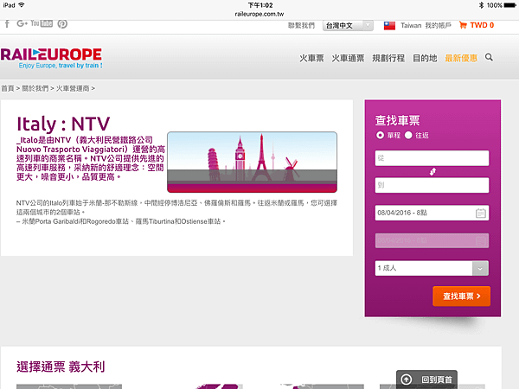Click the Rail Europe logo
The width and height of the screenshot is (519, 389).
(51, 58)
